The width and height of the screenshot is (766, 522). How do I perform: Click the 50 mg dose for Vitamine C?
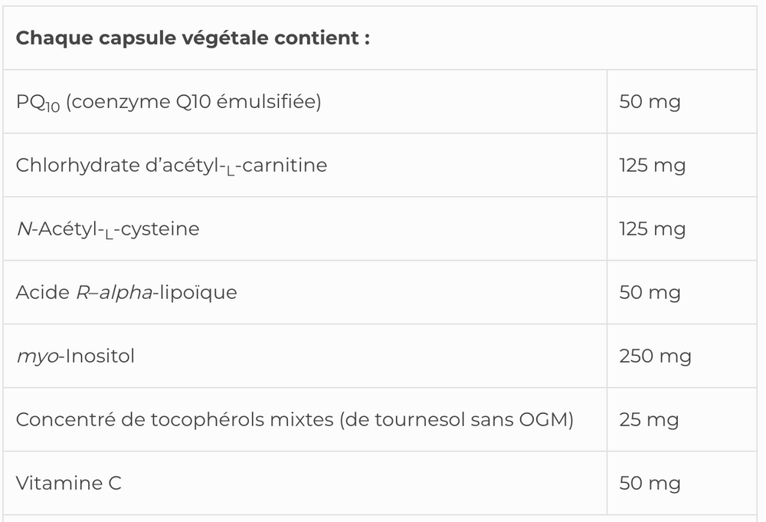(x=650, y=483)
